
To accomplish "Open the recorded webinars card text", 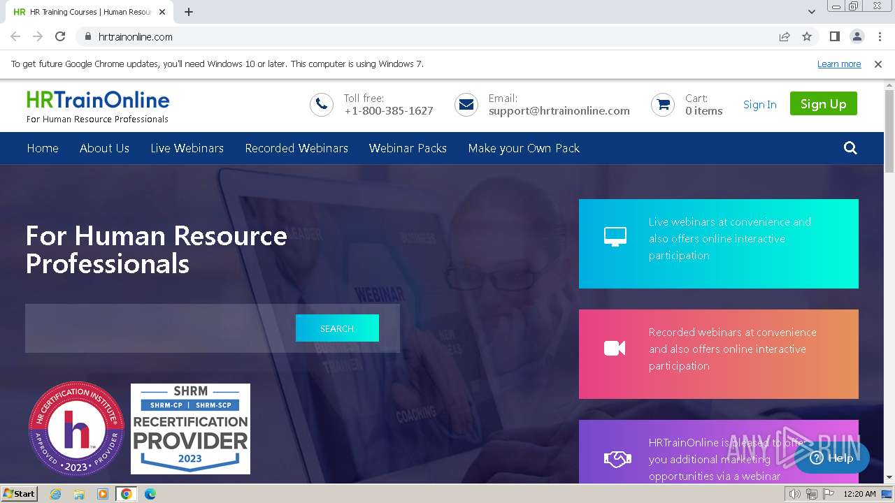I will coord(732,349).
